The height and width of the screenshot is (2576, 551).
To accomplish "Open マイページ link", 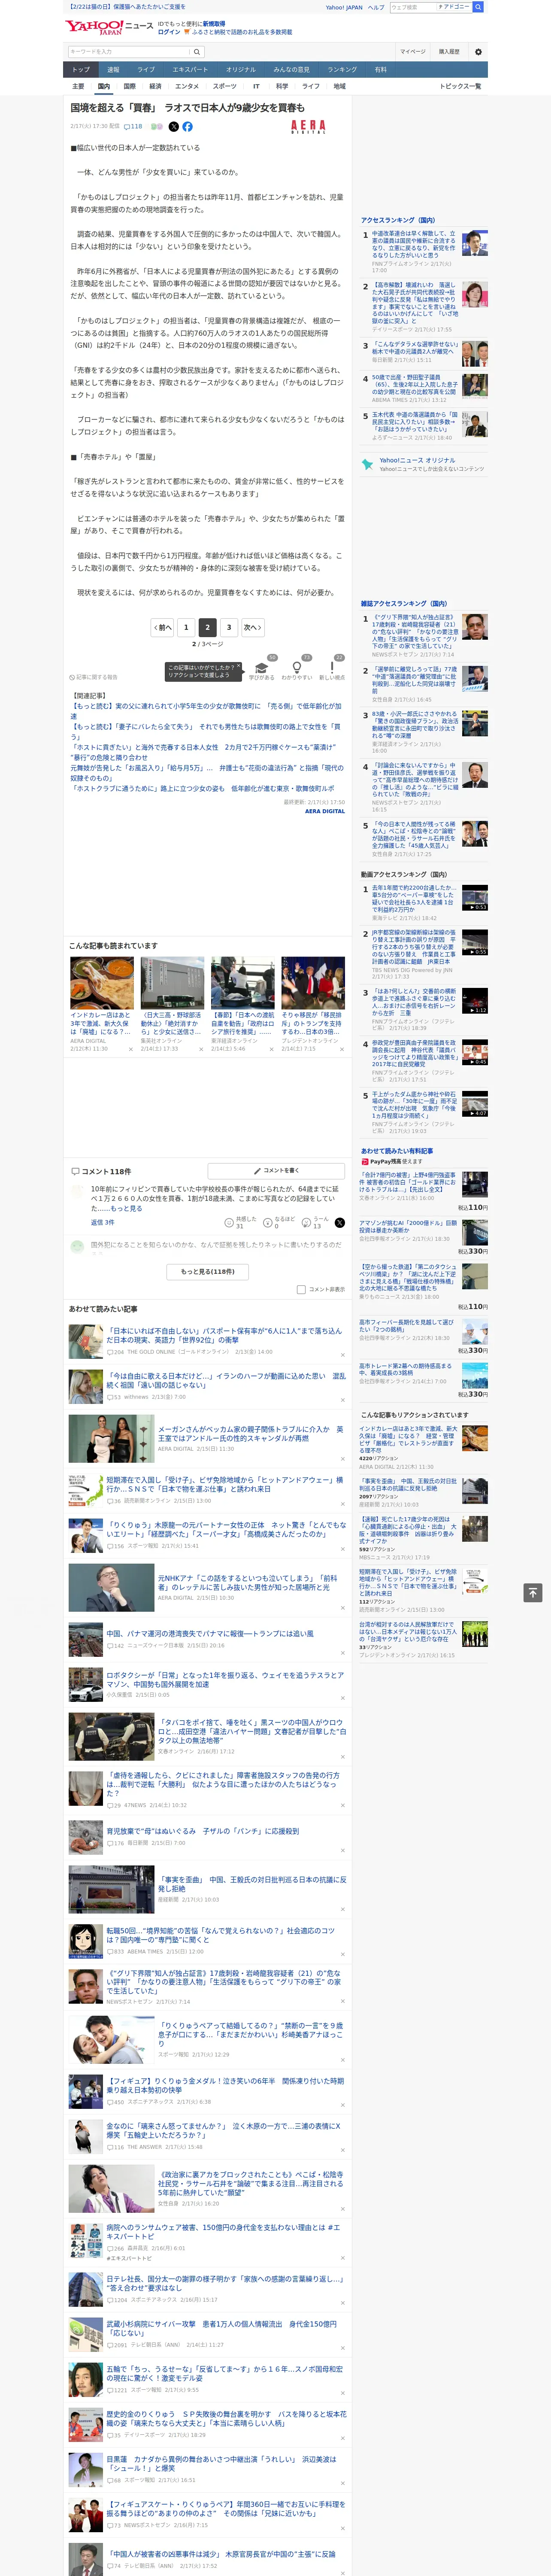I will point(413,52).
